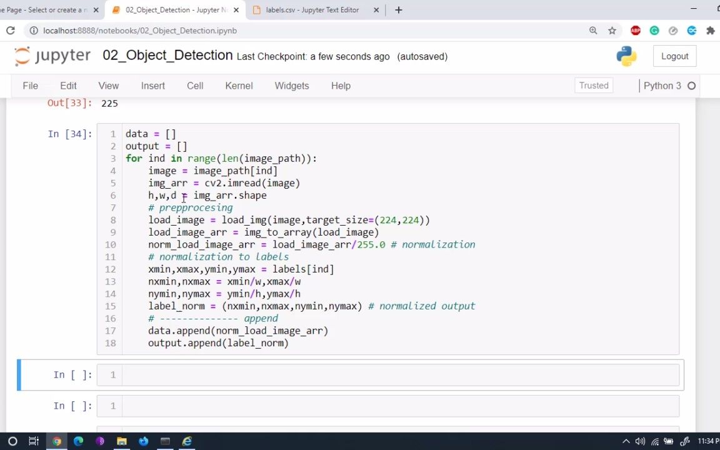
Task: Expand hidden icons in the system tray
Action: [626, 441]
